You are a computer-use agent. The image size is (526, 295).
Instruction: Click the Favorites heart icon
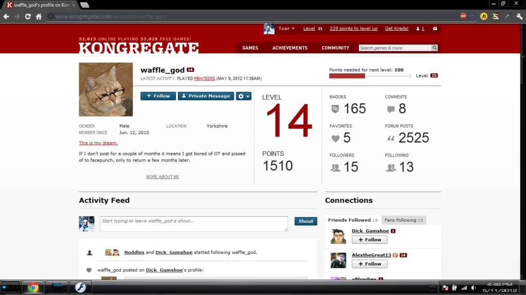pyautogui.click(x=335, y=139)
